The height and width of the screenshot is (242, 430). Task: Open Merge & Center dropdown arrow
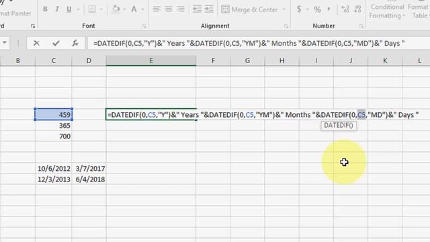[x=284, y=9]
